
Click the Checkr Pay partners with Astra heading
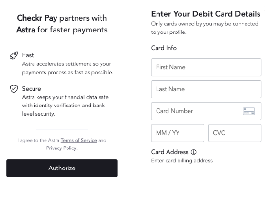pyautogui.click(x=62, y=24)
